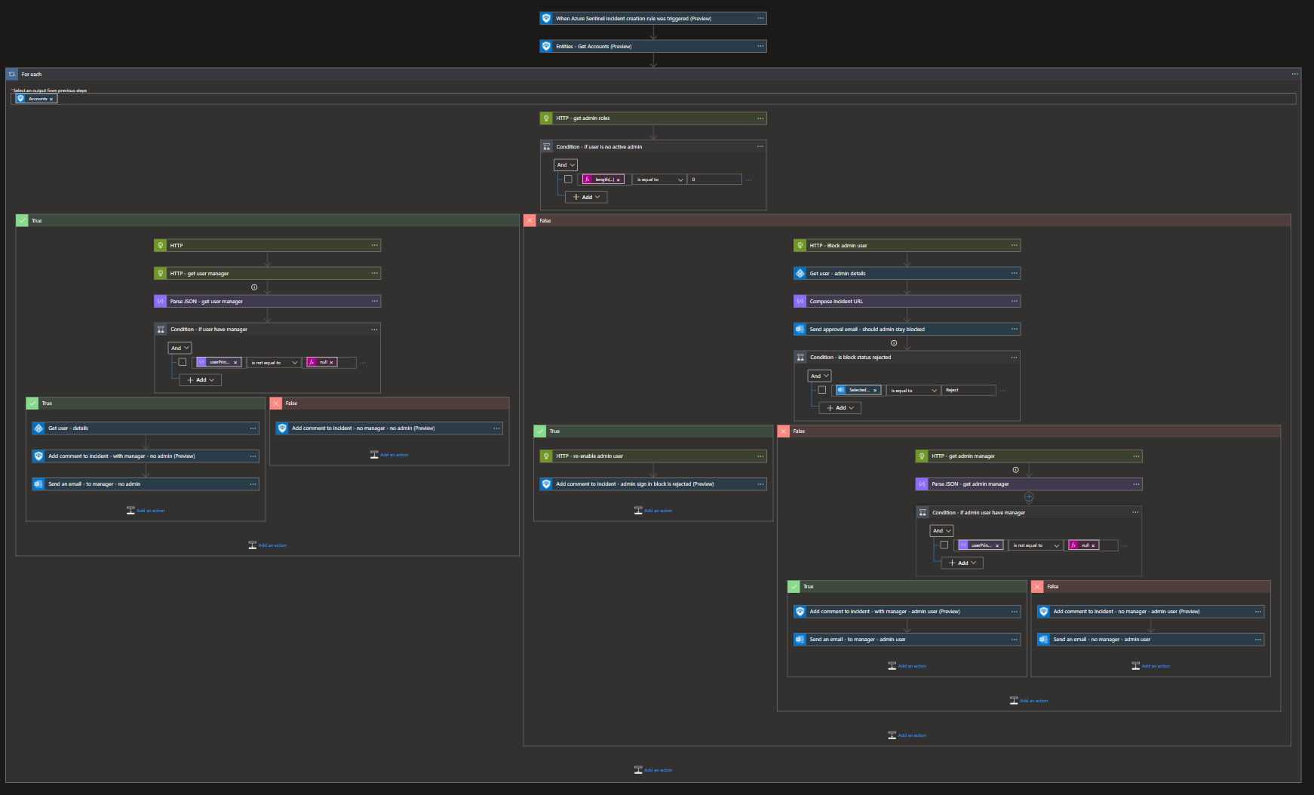
Task: Click the Add comment - with manager - no admin step
Action: [x=146, y=456]
